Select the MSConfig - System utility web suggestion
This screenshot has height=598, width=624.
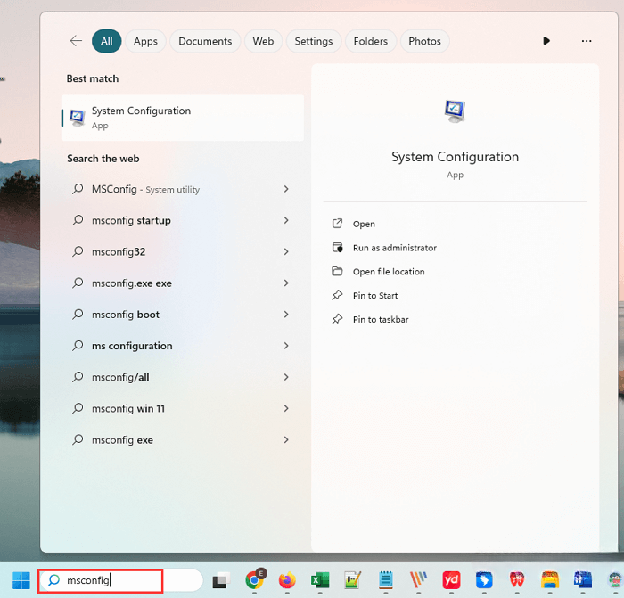pos(183,189)
